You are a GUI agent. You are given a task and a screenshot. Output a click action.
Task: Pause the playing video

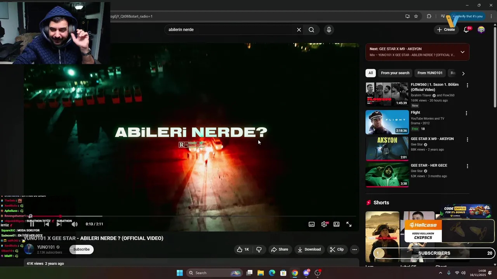pos(32,224)
